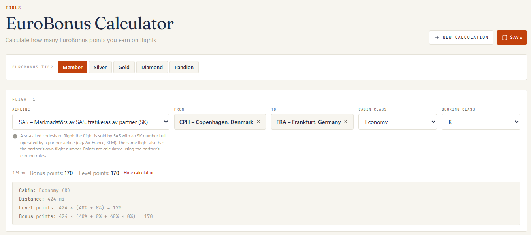Image resolution: width=531 pixels, height=235 pixels.
Task: Switch to Diamond tier
Action: pyautogui.click(x=152, y=67)
